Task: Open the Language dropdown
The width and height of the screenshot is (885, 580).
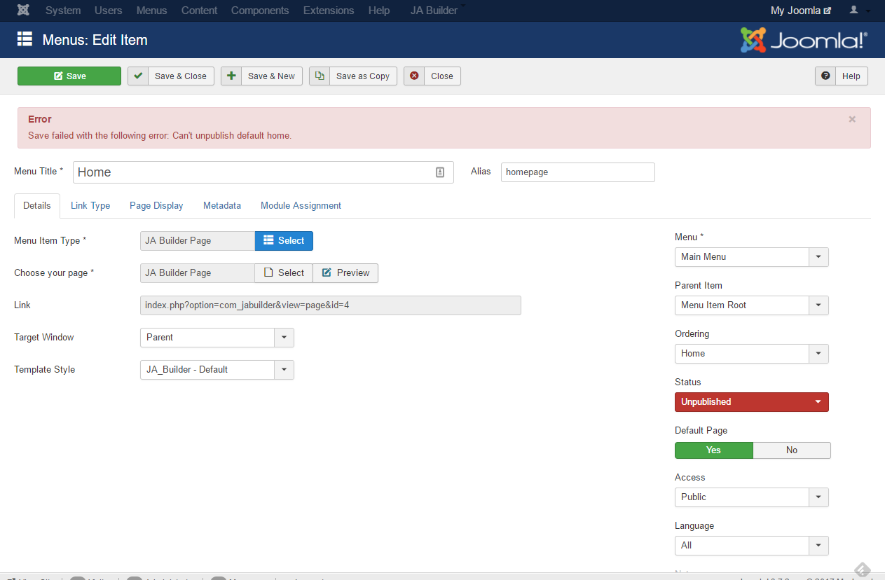Action: click(x=752, y=545)
